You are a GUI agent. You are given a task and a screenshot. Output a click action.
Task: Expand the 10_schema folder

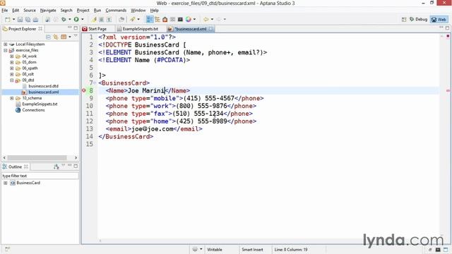point(12,98)
